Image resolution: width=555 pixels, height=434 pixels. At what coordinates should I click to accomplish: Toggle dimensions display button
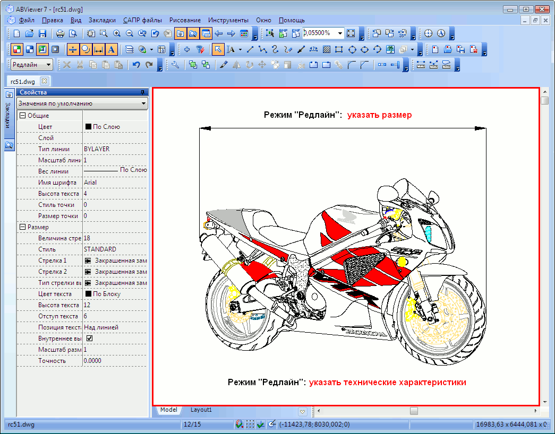(98, 49)
